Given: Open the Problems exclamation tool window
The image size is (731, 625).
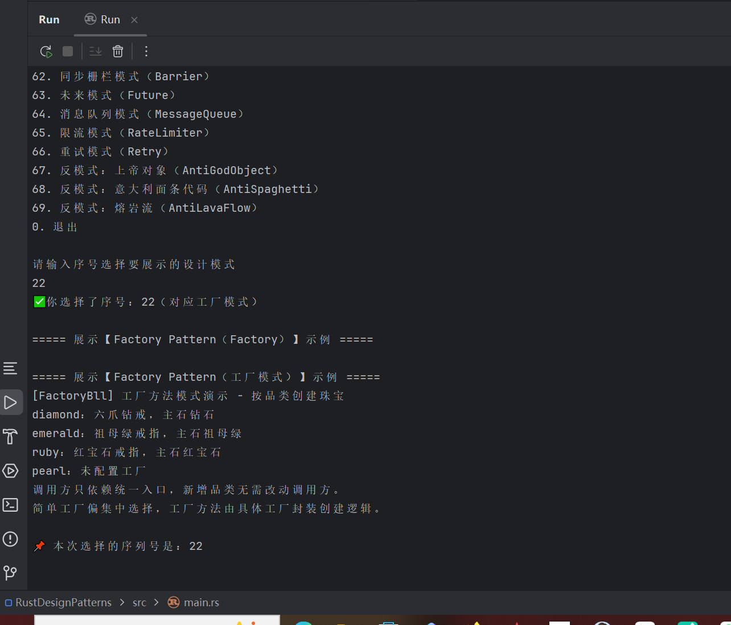Looking at the screenshot, I should coord(10,539).
